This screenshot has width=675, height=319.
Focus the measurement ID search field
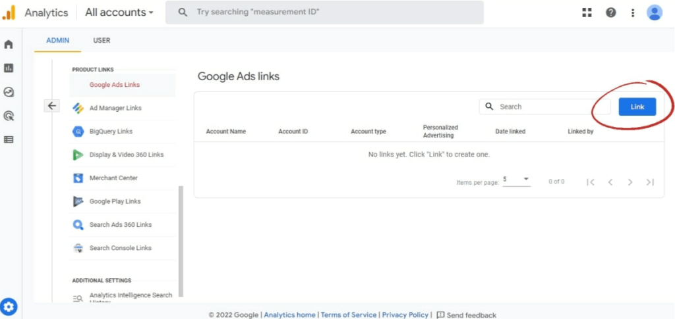pos(324,12)
